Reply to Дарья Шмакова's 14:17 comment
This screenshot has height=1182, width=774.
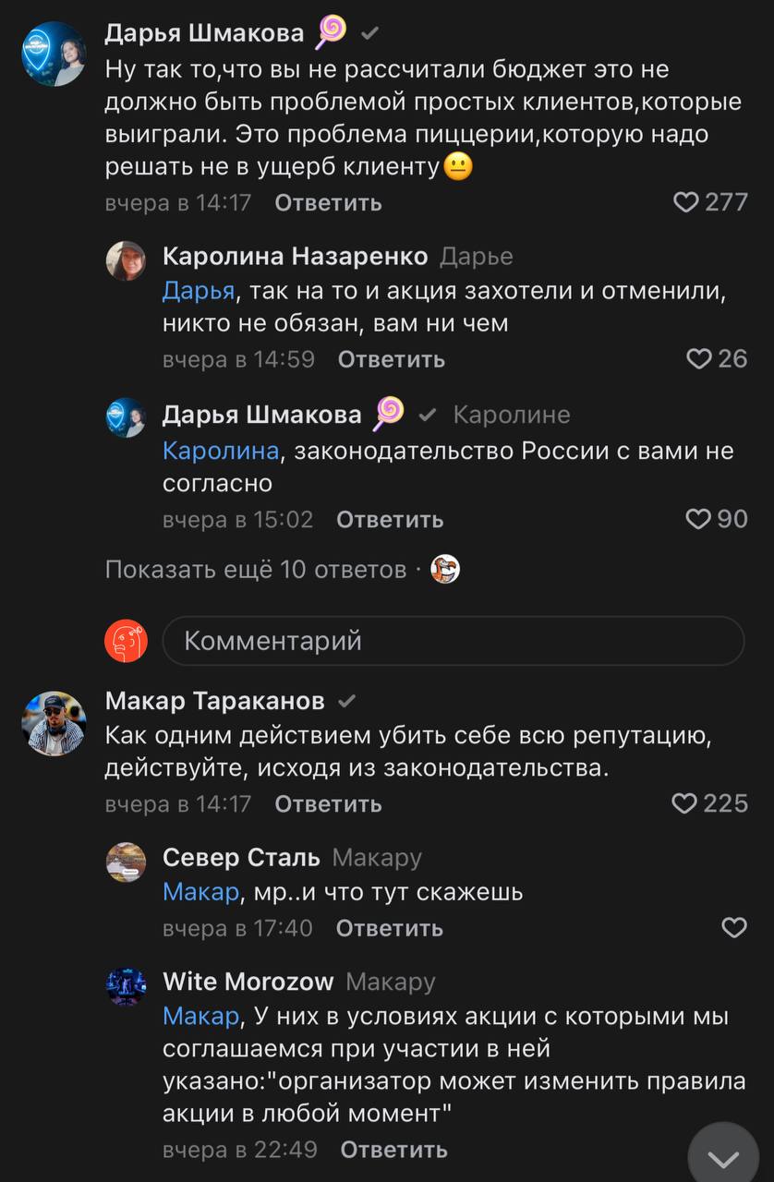click(x=328, y=202)
